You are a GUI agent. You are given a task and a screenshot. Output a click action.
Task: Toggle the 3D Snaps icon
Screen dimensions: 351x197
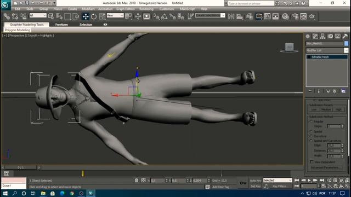coord(156,16)
